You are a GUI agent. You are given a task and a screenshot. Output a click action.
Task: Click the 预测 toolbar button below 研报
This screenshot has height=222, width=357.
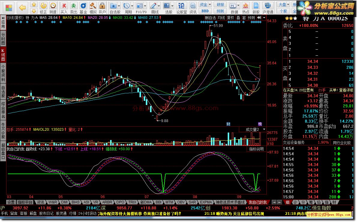(220, 11)
